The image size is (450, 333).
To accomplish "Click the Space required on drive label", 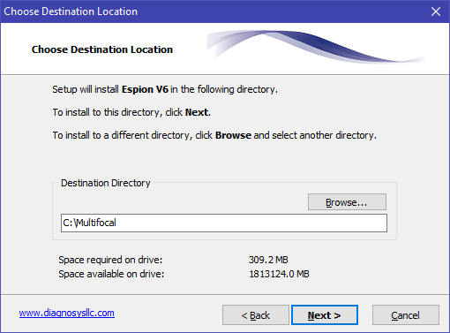I will click(110, 260).
